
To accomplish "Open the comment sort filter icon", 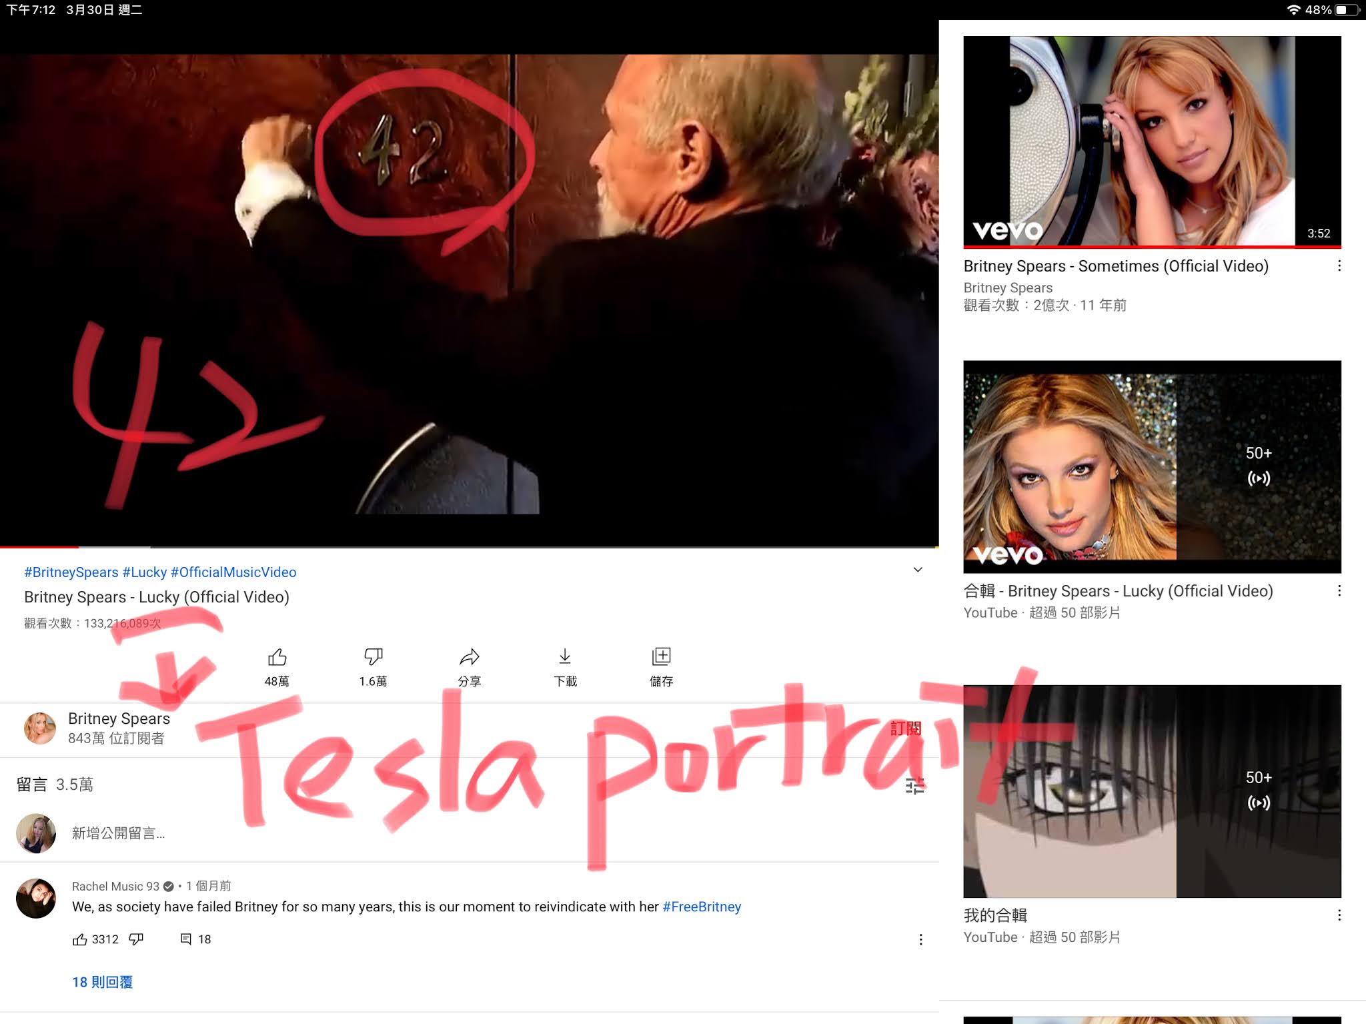I will (915, 785).
